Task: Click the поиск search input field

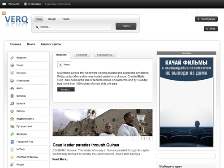Action: tap(73, 27)
